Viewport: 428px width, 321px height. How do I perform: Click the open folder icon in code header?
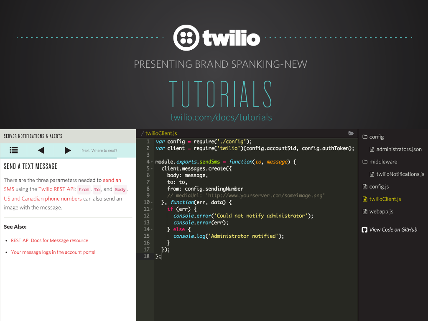coord(351,133)
